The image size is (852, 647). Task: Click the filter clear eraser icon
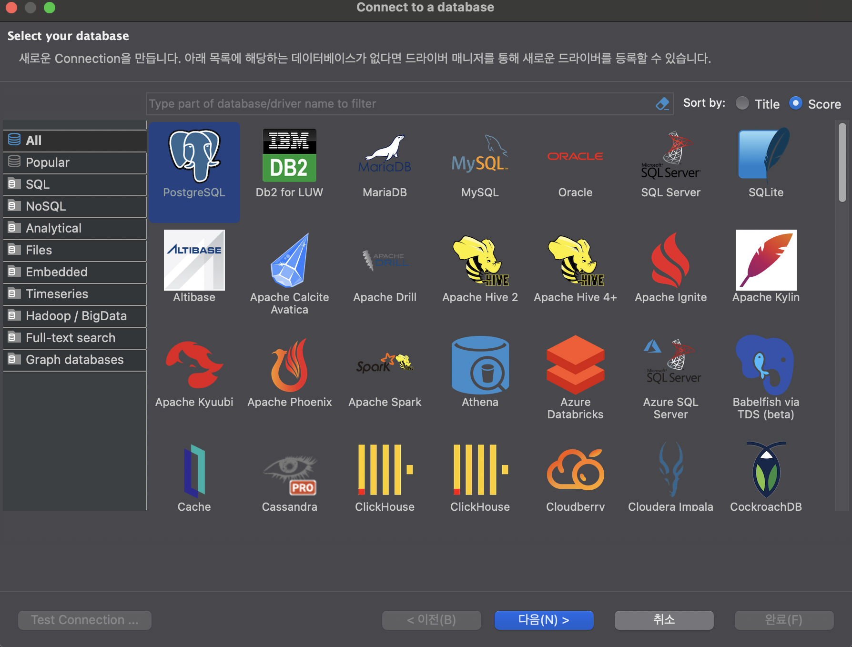click(x=662, y=104)
